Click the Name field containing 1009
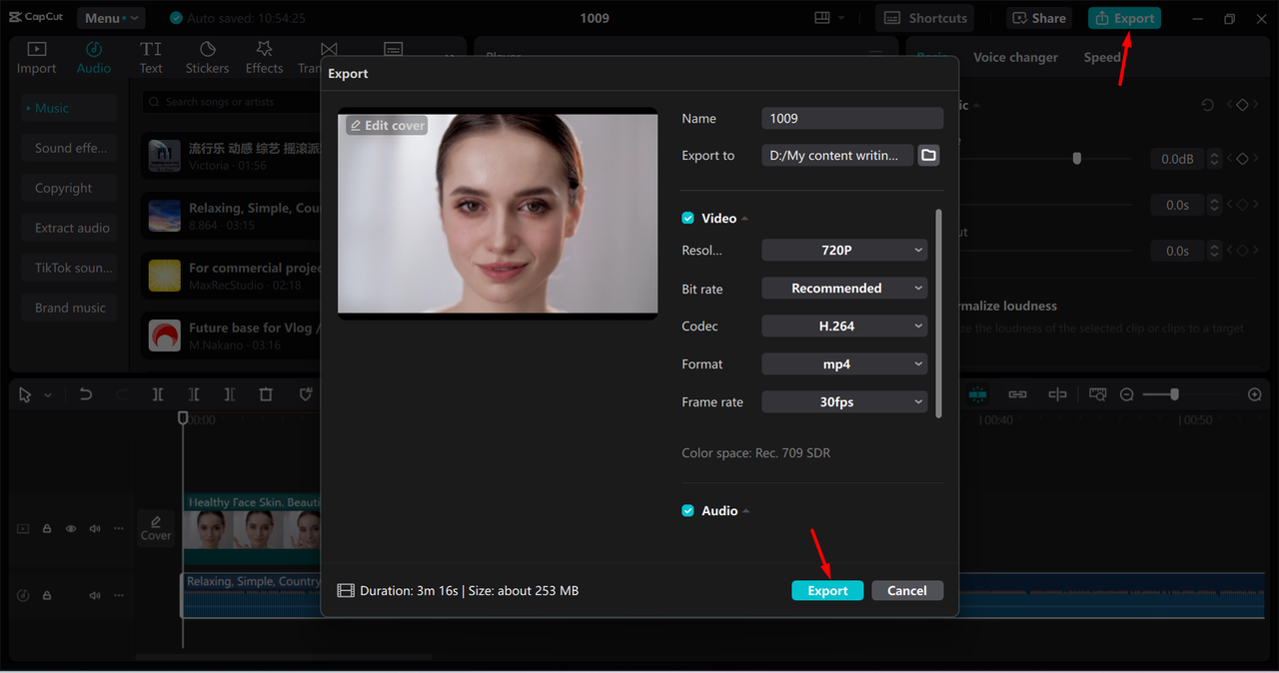The image size is (1279, 673). pyautogui.click(x=852, y=118)
